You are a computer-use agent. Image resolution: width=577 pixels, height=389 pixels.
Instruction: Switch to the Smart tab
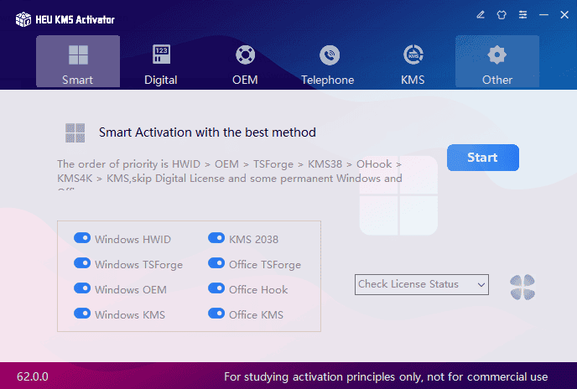point(78,61)
